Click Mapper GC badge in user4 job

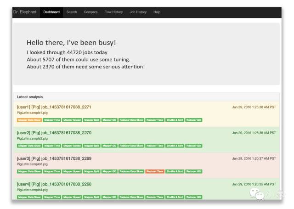[109, 197]
